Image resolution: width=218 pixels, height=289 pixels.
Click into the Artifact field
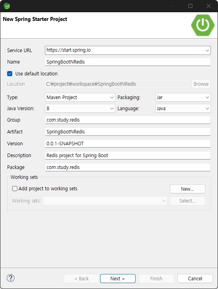coord(128,132)
